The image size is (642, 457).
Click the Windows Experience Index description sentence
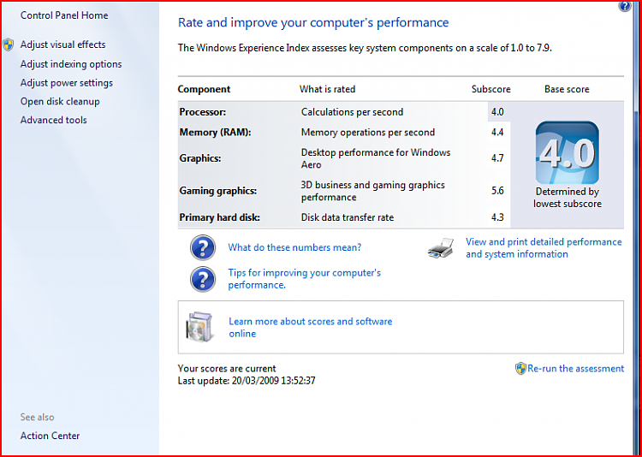(x=366, y=48)
